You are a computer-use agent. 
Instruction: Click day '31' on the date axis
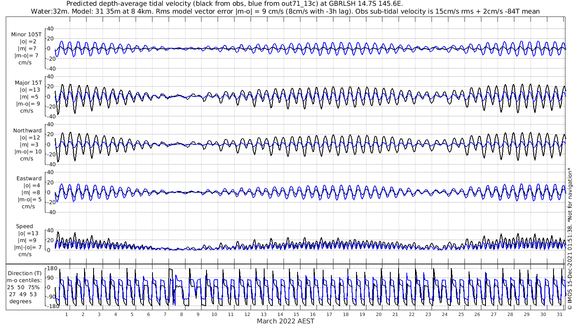tap(560, 314)
